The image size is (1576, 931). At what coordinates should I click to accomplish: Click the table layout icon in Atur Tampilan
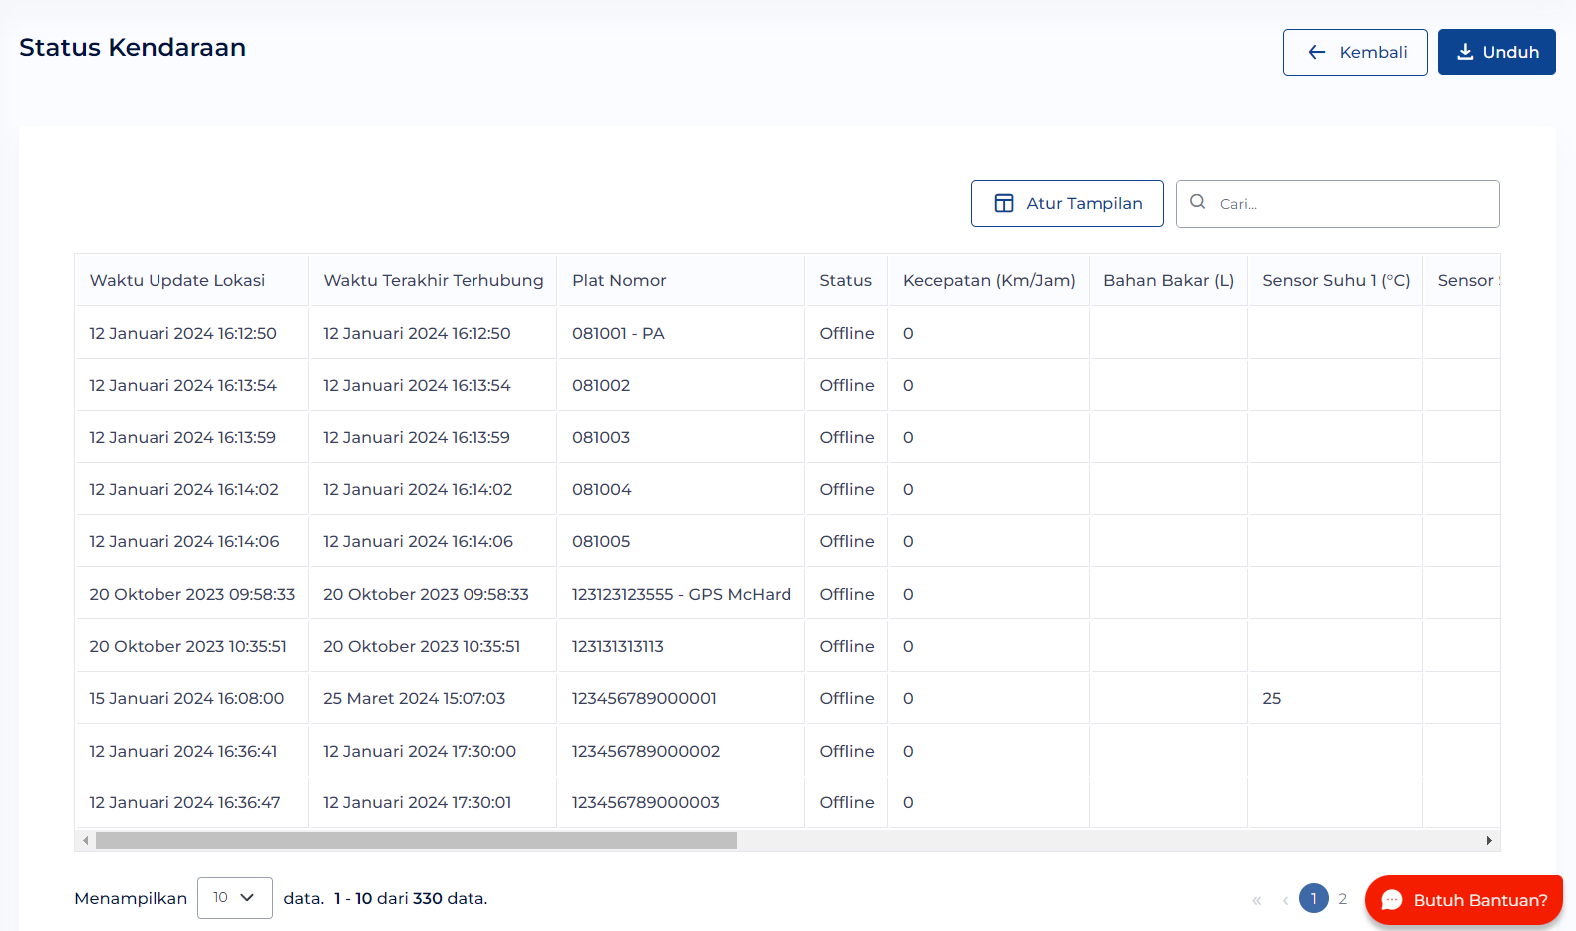pos(1004,203)
